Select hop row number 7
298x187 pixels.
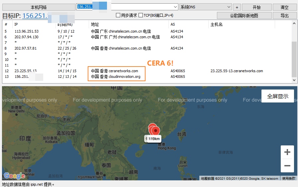[146, 42]
